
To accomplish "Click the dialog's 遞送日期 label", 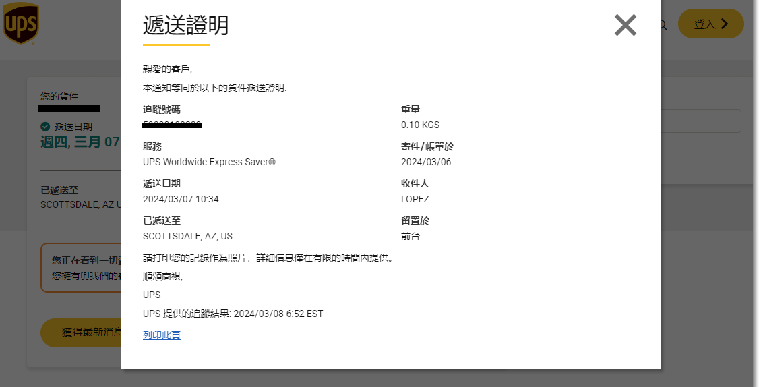I will 162,183.
